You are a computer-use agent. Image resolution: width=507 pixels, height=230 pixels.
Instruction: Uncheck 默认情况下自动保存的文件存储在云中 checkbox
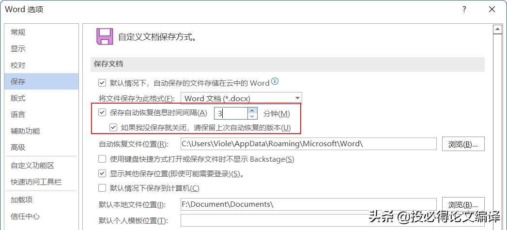[x=102, y=83]
